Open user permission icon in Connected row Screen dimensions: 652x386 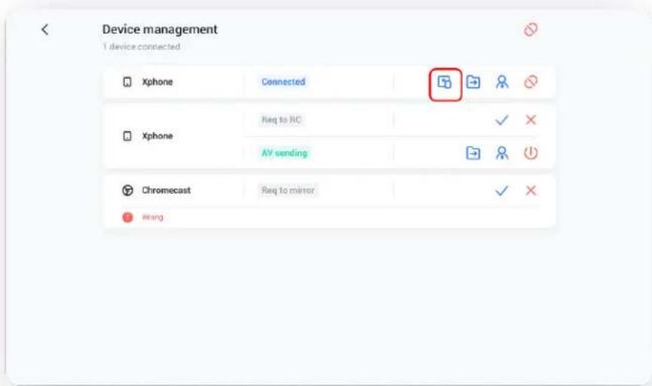click(x=502, y=82)
